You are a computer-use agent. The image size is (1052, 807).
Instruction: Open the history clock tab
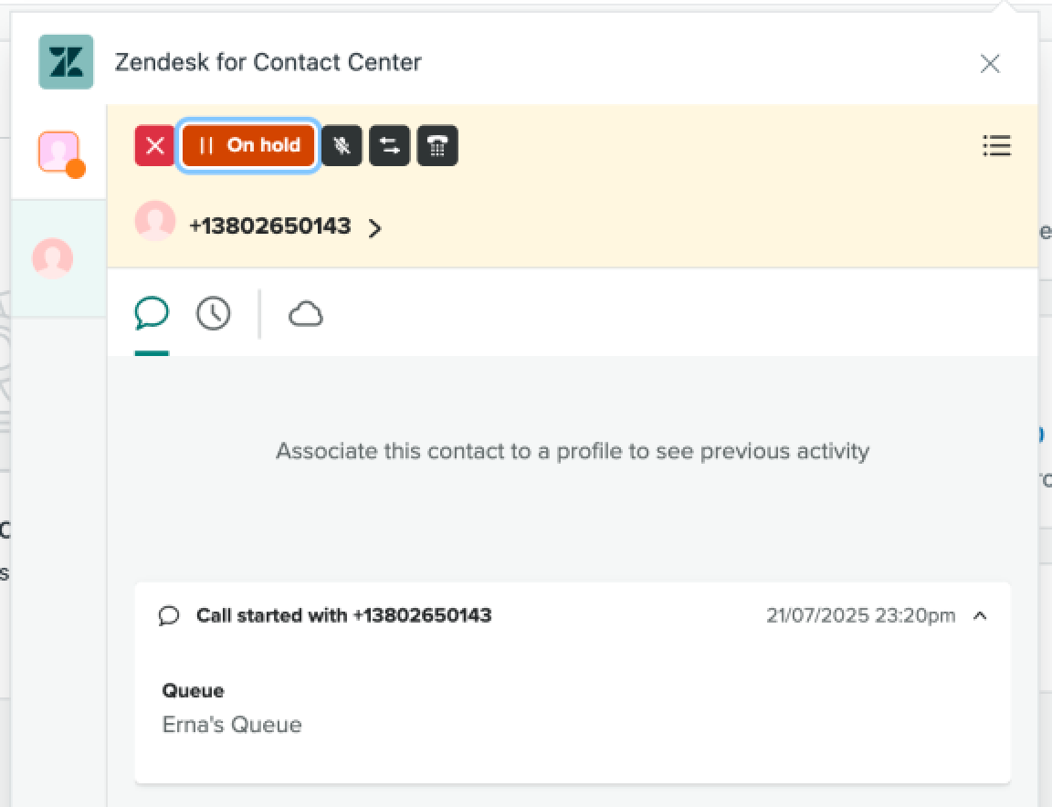(x=214, y=314)
